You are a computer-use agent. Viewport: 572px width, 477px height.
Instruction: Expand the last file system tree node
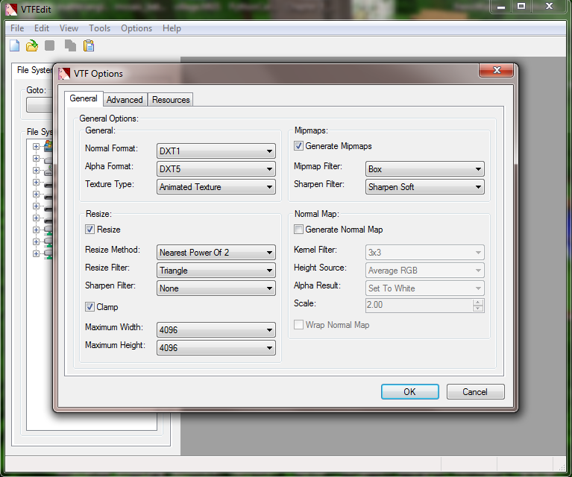pos(36,253)
